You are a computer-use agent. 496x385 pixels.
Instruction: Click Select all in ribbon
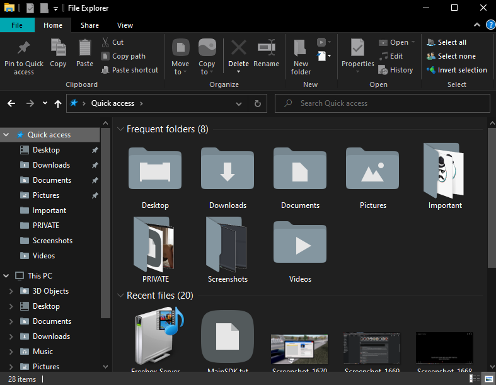click(446, 42)
